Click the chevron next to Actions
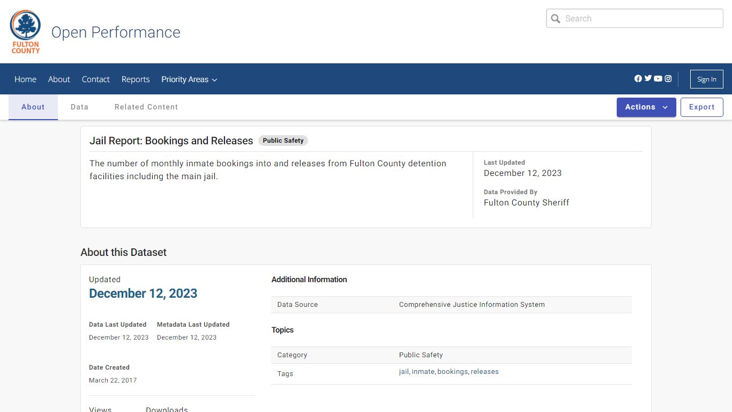Screen dimensions: 732x412 click(664, 107)
